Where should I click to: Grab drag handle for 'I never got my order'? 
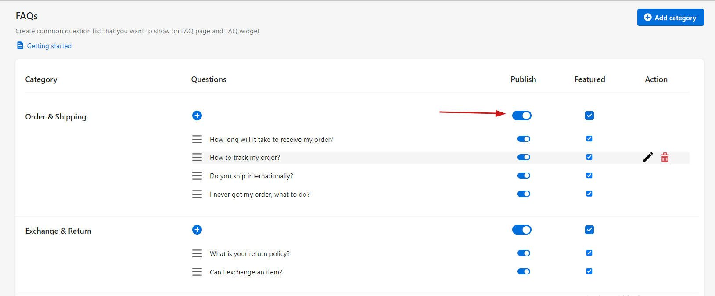[197, 194]
